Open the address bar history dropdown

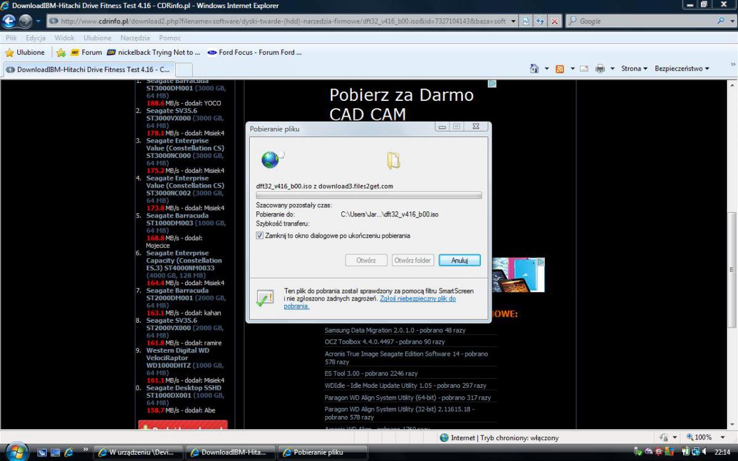click(x=513, y=21)
